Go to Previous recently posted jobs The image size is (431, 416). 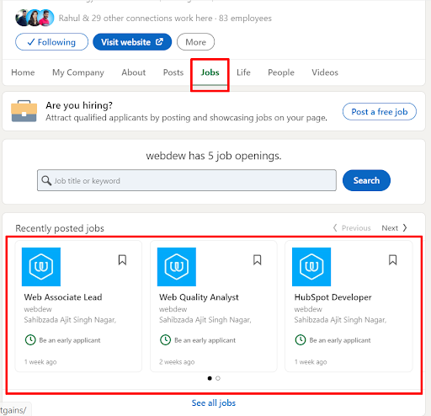coord(352,228)
